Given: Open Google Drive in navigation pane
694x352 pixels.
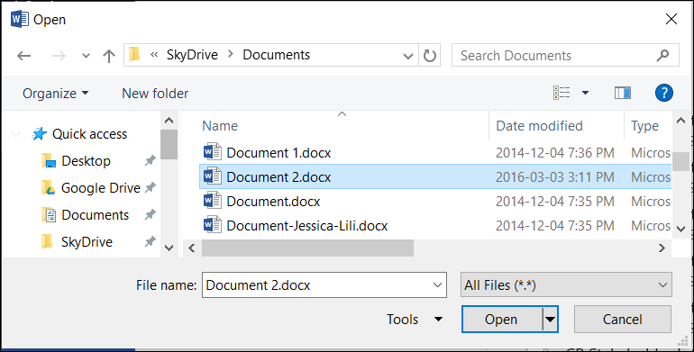Looking at the screenshot, I should point(100,188).
